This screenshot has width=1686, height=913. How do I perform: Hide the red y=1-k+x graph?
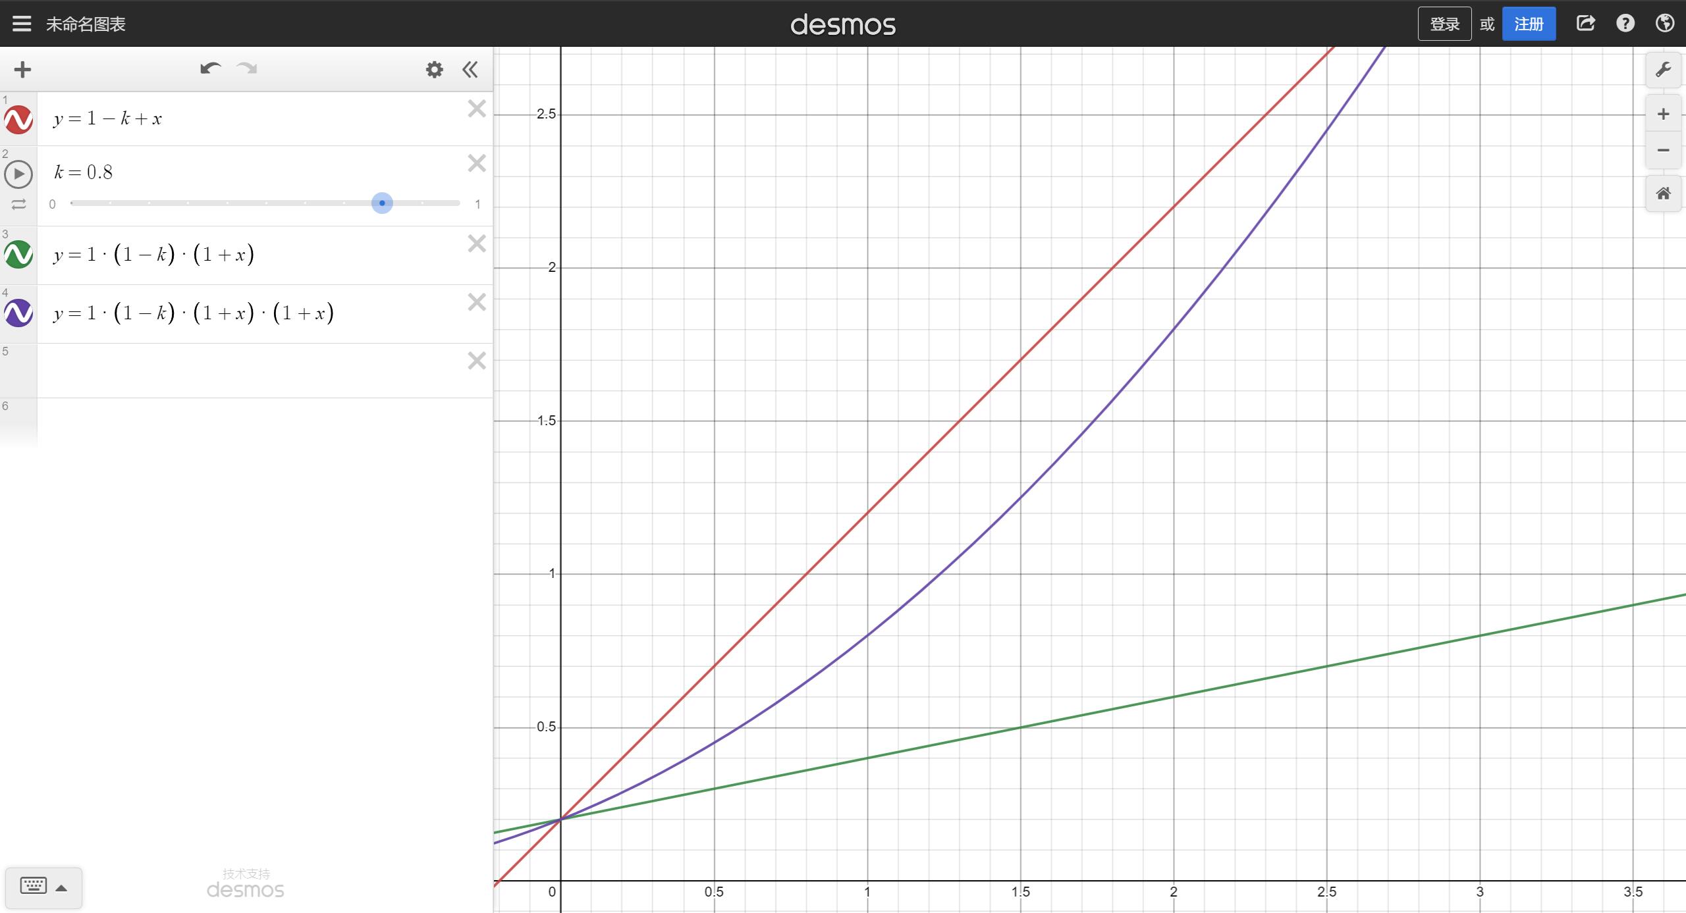pyautogui.click(x=18, y=120)
